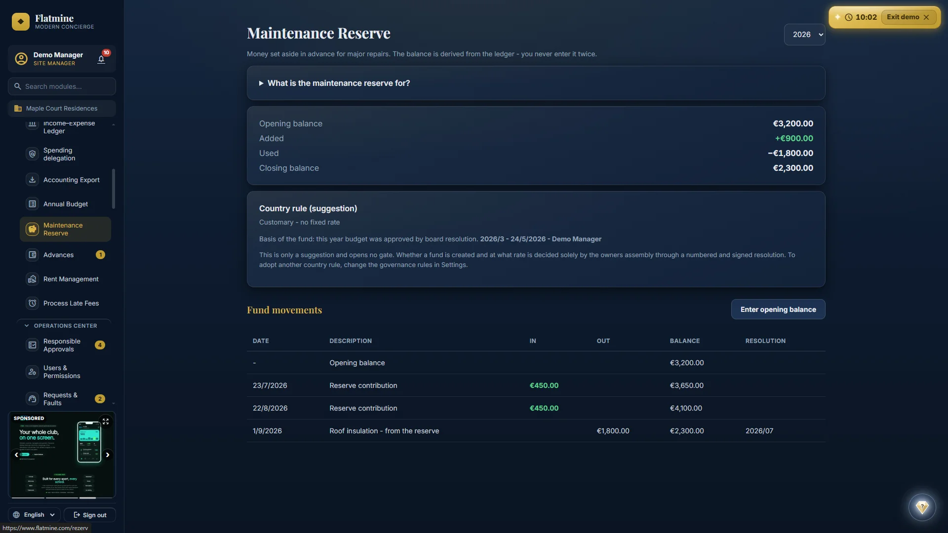Open Rent Management module

(65, 279)
